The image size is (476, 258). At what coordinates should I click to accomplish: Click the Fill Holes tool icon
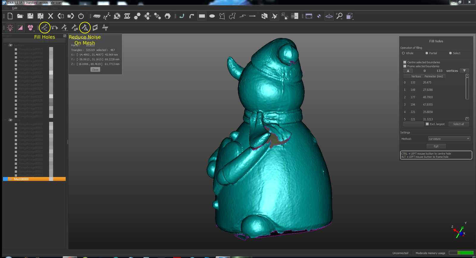[x=45, y=28]
